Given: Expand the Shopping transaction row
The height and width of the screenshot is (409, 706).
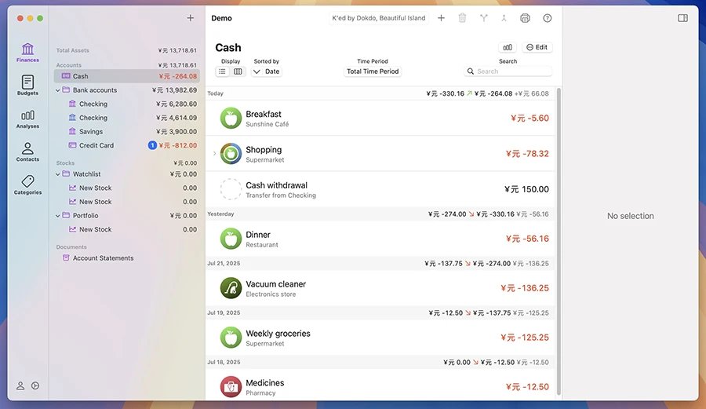Looking at the screenshot, I should pos(214,154).
